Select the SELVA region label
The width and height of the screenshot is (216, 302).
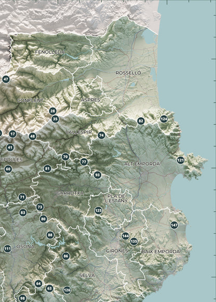click(x=87, y=276)
